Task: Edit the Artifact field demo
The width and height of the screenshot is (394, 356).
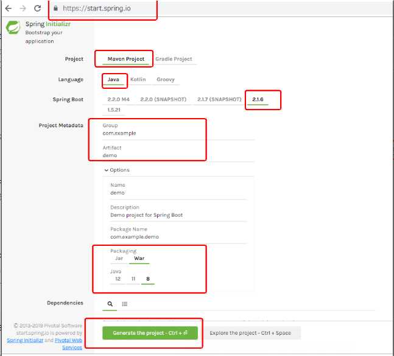Action: 178,155
